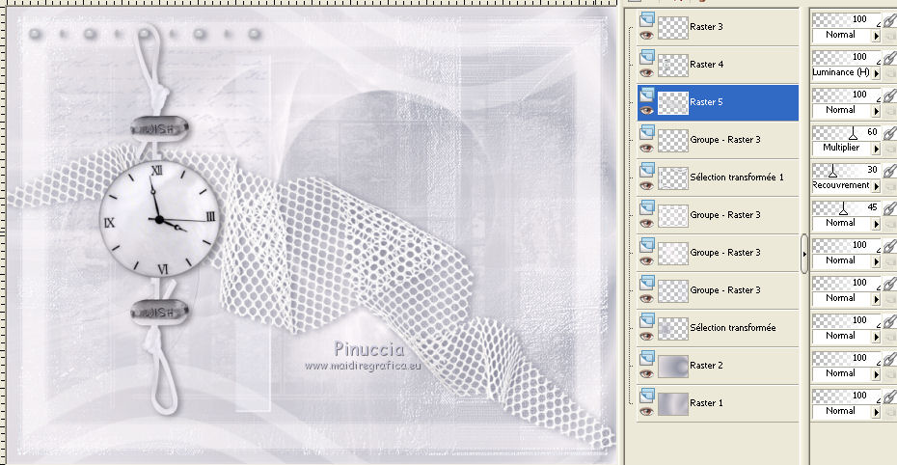Open blend mode dropdown for Raster 2

point(876,374)
